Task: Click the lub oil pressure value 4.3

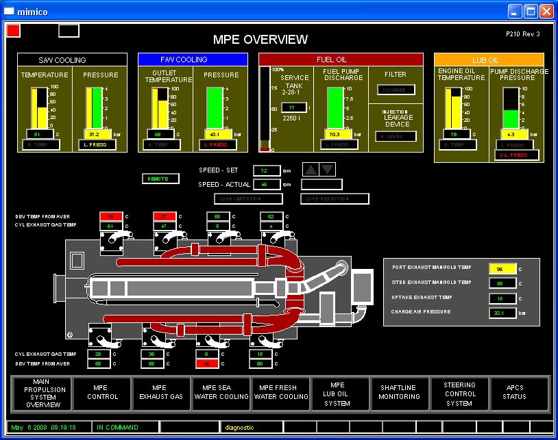Action: point(514,134)
